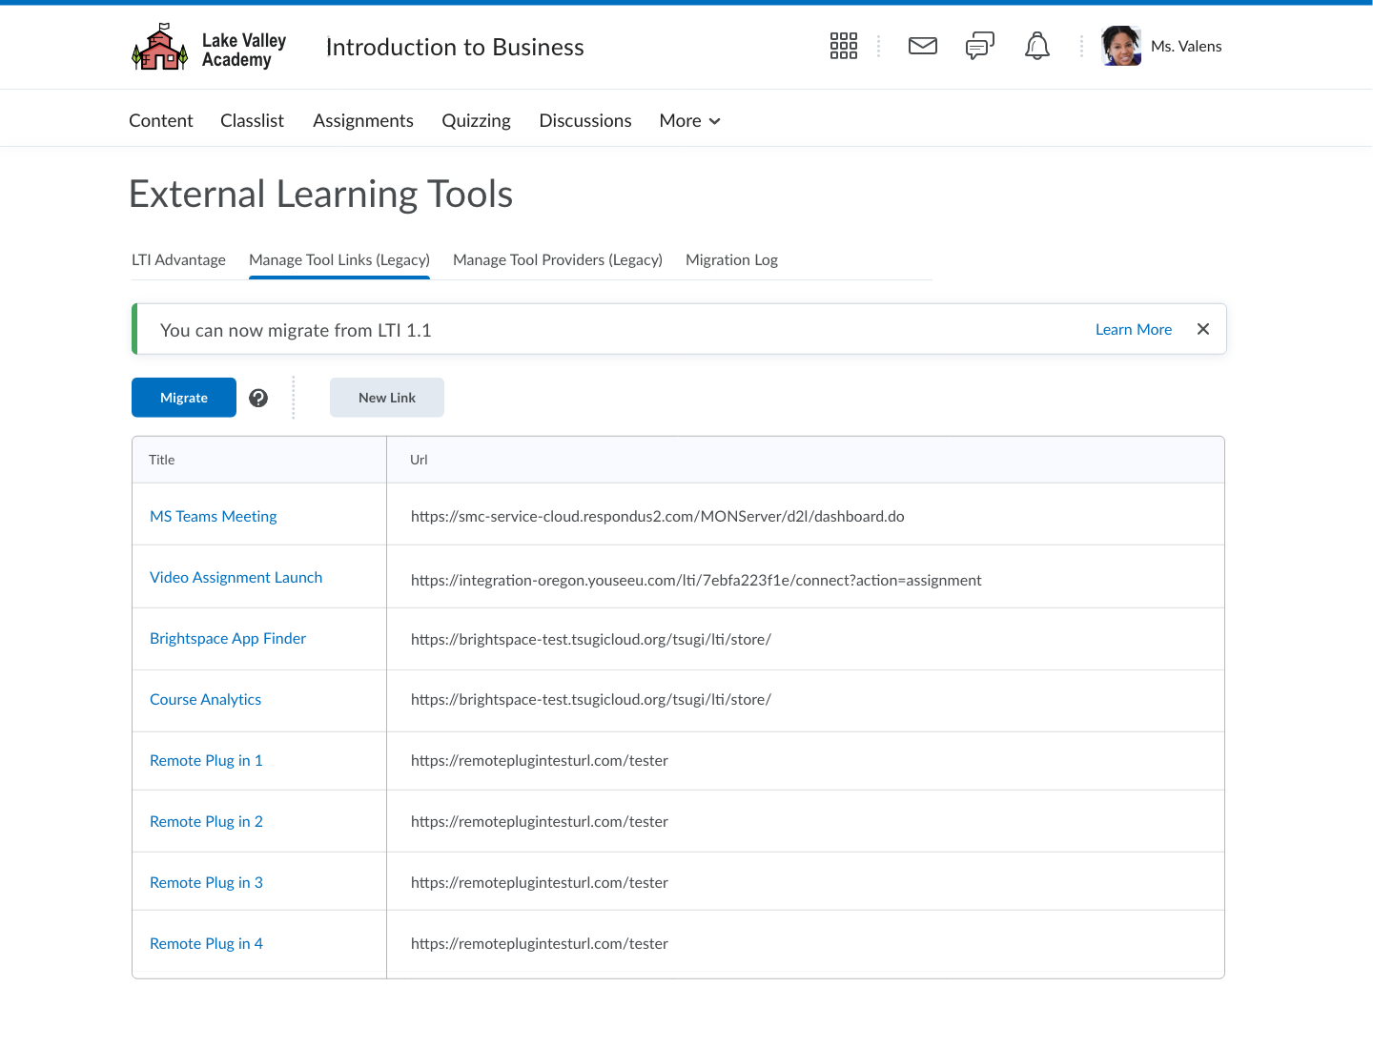Viewport: 1373px width, 1049px height.
Task: Open the message alerts envelope icon
Action: 923,46
